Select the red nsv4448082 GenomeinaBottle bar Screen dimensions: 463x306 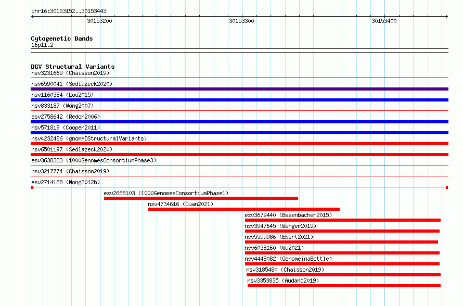click(x=342, y=264)
